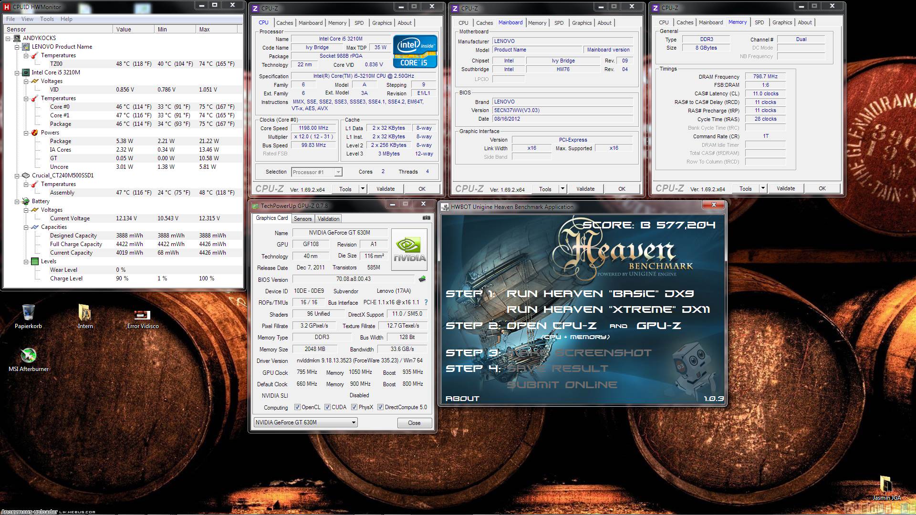
Task: Collapse the Intel Core i5 3210M node
Action: [17, 72]
